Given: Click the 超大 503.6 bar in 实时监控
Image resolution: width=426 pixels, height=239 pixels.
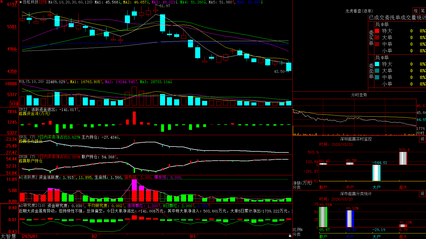Looking at the screenshot, I should coord(403,158).
